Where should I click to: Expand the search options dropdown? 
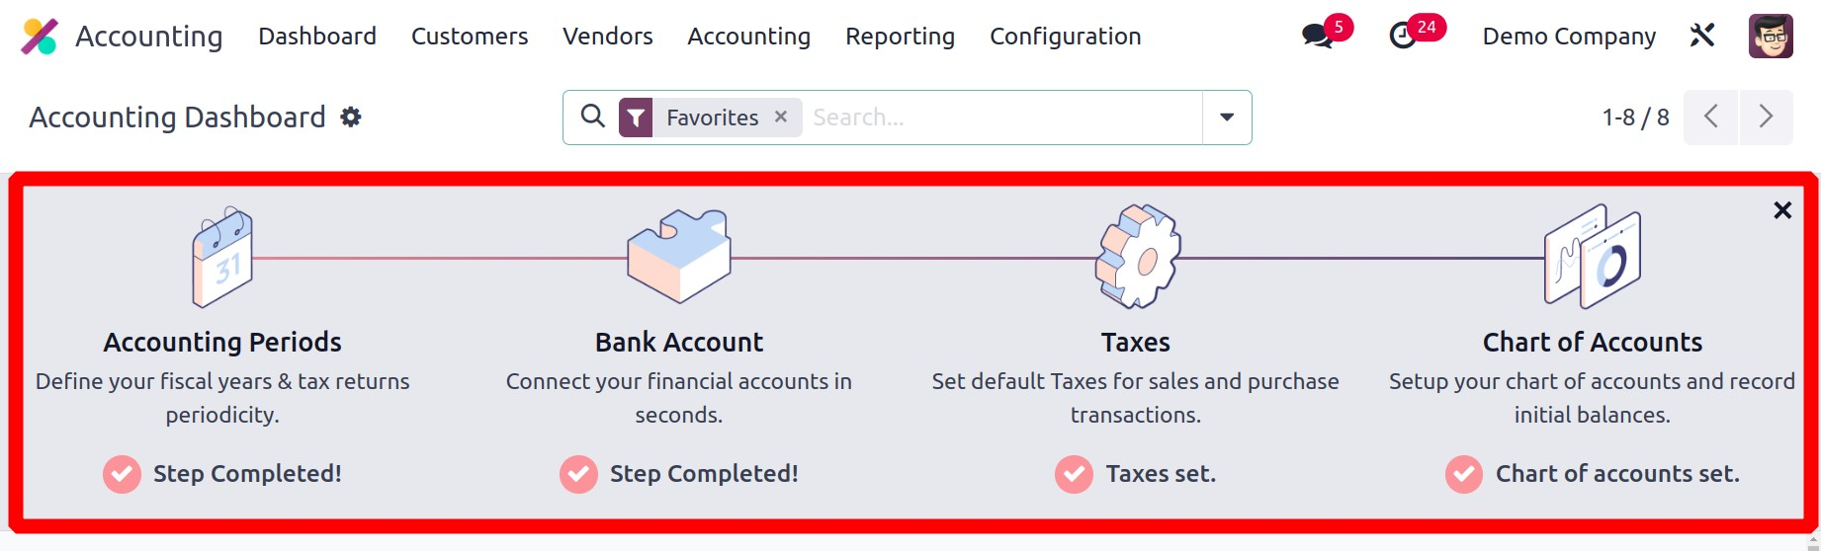1227,118
